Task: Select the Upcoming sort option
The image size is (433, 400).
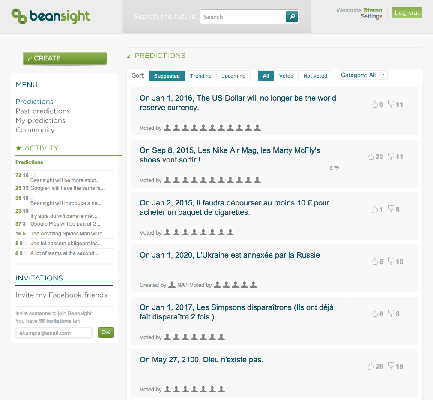Action: (233, 76)
